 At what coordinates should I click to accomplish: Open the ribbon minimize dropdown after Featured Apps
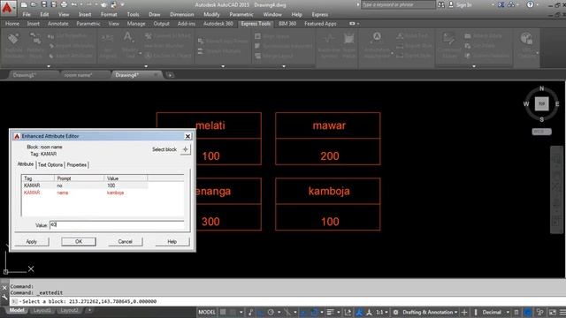pyautogui.click(x=357, y=24)
